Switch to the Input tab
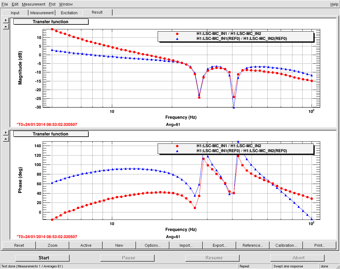The width and height of the screenshot is (340, 269). click(15, 13)
